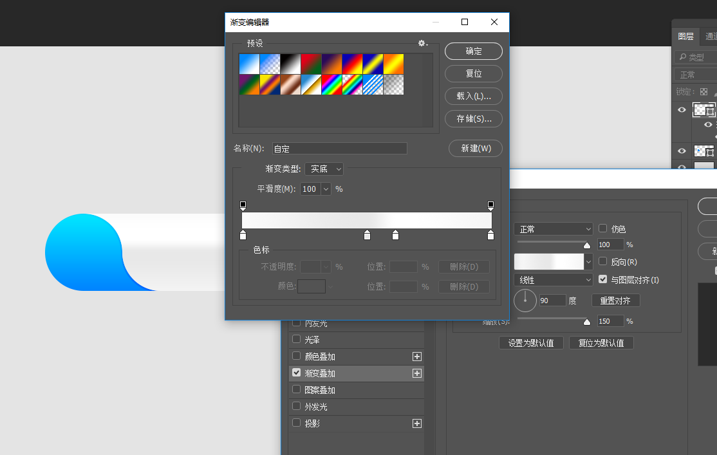717x455 pixels.
Task: Select the blue-to-white gradient preset
Action: coord(249,64)
